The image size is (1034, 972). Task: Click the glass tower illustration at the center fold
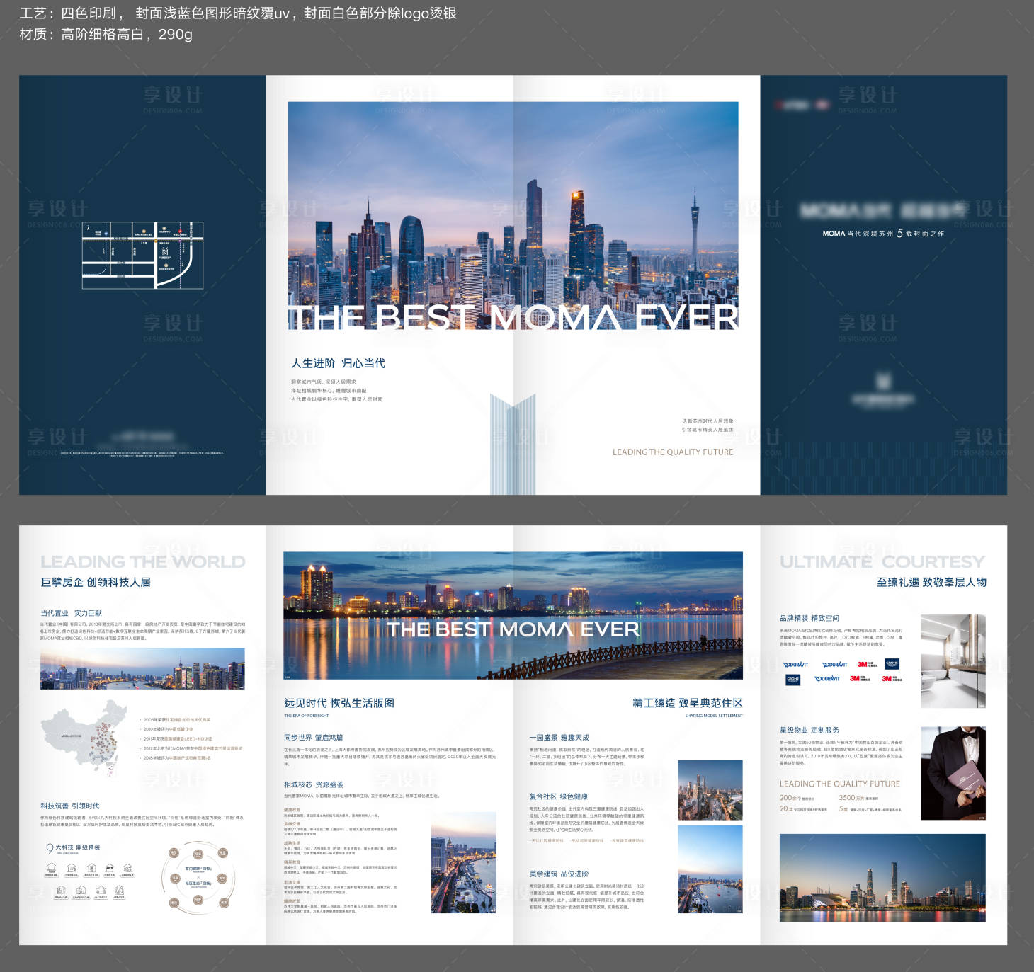(x=513, y=445)
